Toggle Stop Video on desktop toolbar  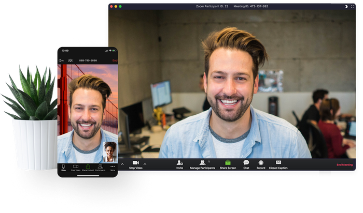tap(135, 164)
